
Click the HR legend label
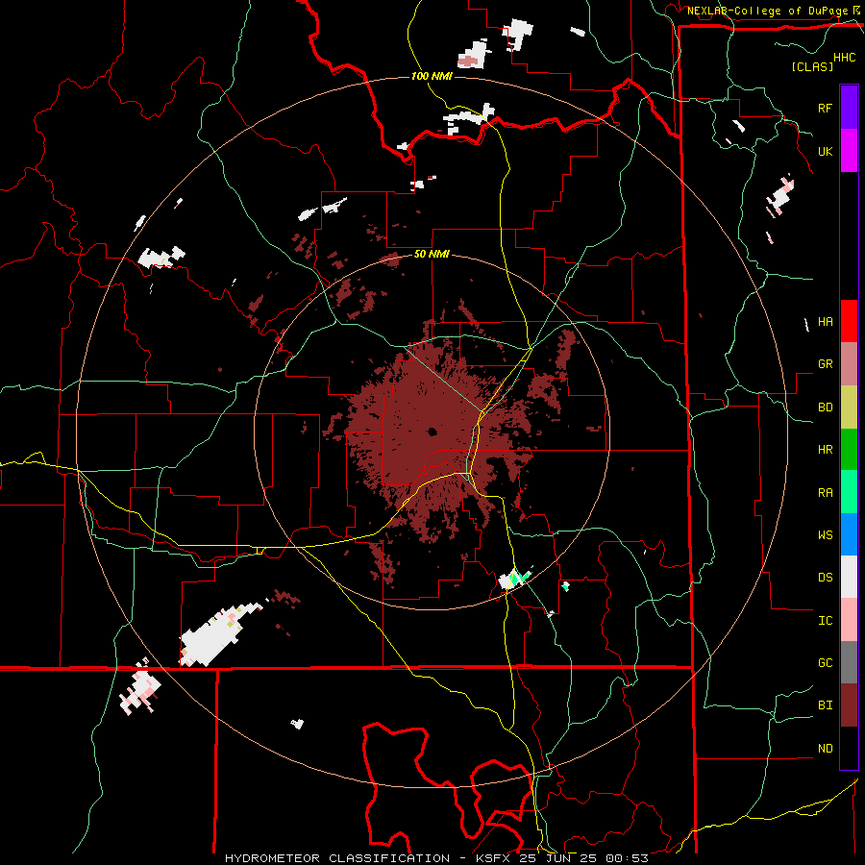point(825,450)
